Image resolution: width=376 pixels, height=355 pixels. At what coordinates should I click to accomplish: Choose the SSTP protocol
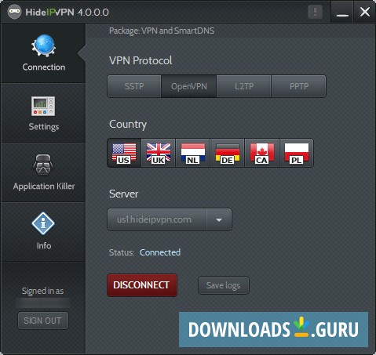(x=134, y=86)
